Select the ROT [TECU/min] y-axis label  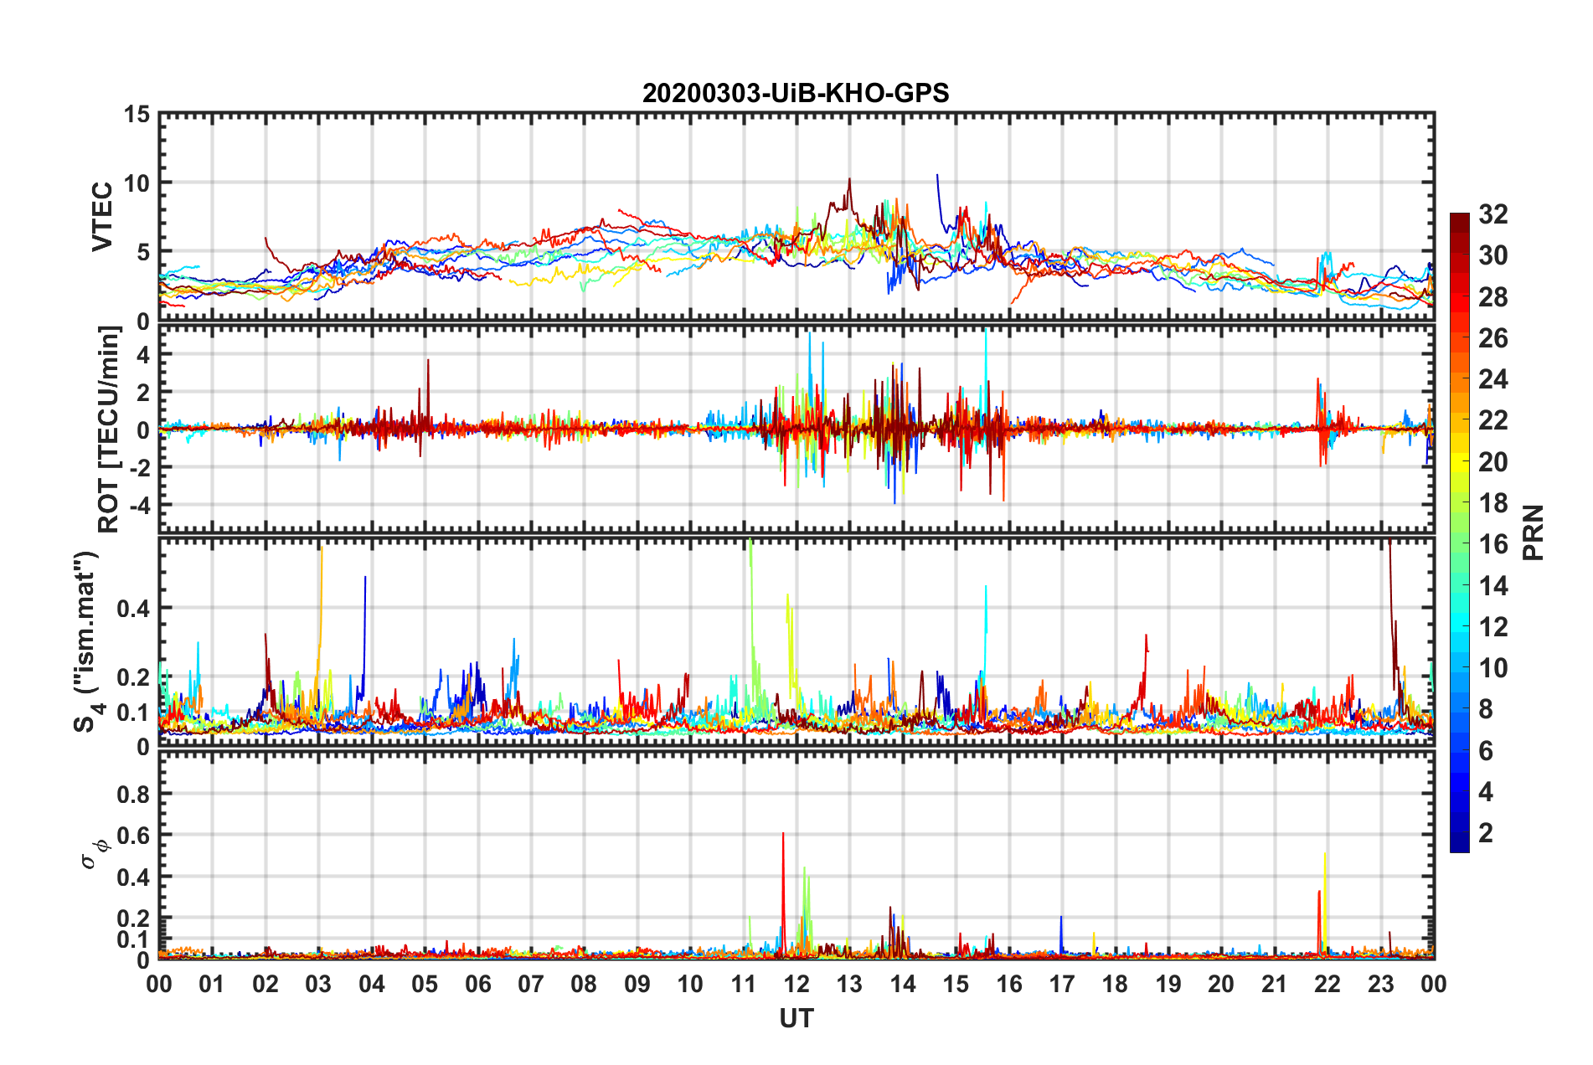point(109,430)
